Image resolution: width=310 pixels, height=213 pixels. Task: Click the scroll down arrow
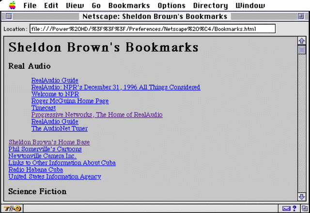pyautogui.click(x=301, y=197)
